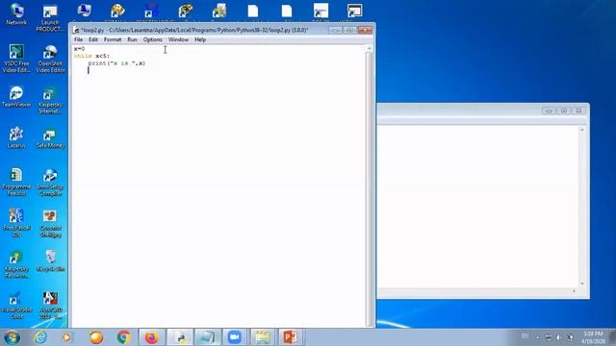Viewport: 616px width, 346px height.
Task: Open the Format menu
Action: 113,39
